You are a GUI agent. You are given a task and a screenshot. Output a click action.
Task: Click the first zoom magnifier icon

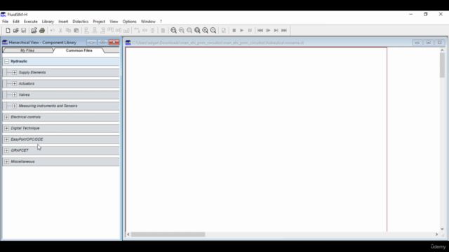[x=173, y=30]
